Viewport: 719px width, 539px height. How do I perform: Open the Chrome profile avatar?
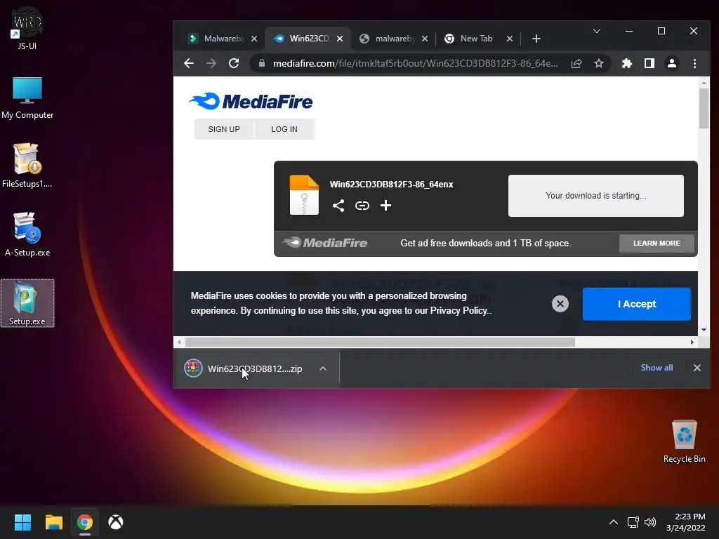(x=672, y=63)
